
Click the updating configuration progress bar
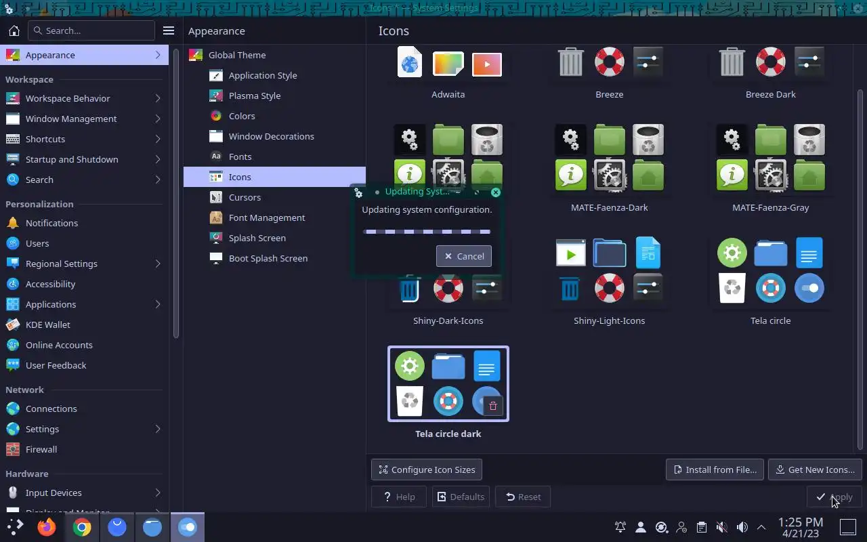[x=427, y=232]
